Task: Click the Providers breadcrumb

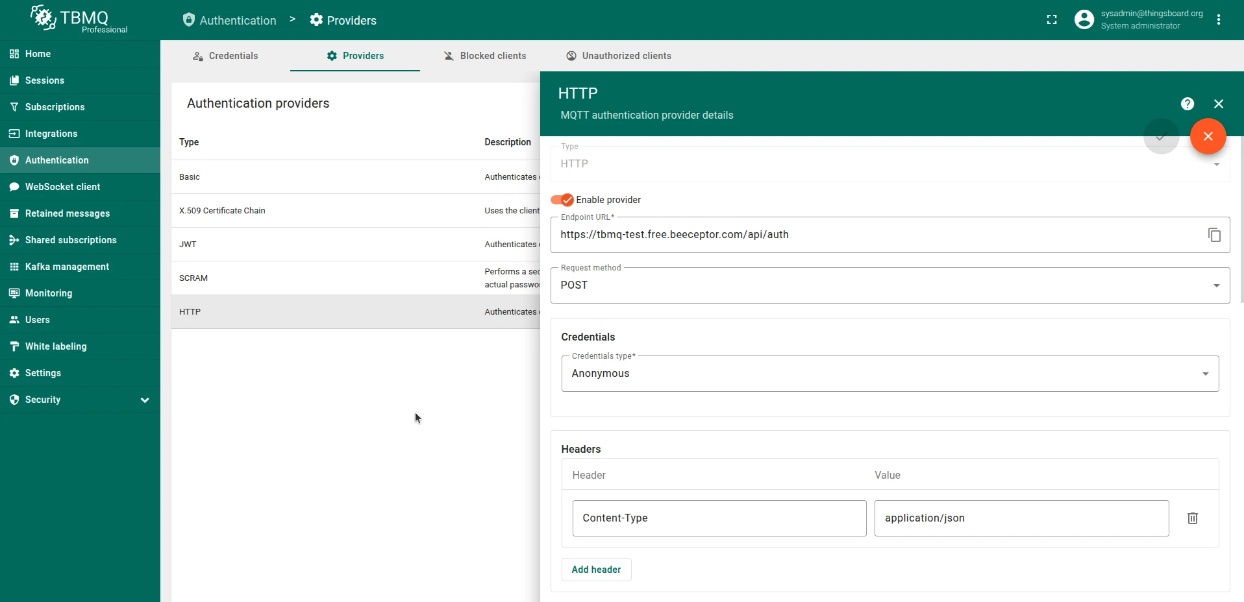Action: click(343, 20)
